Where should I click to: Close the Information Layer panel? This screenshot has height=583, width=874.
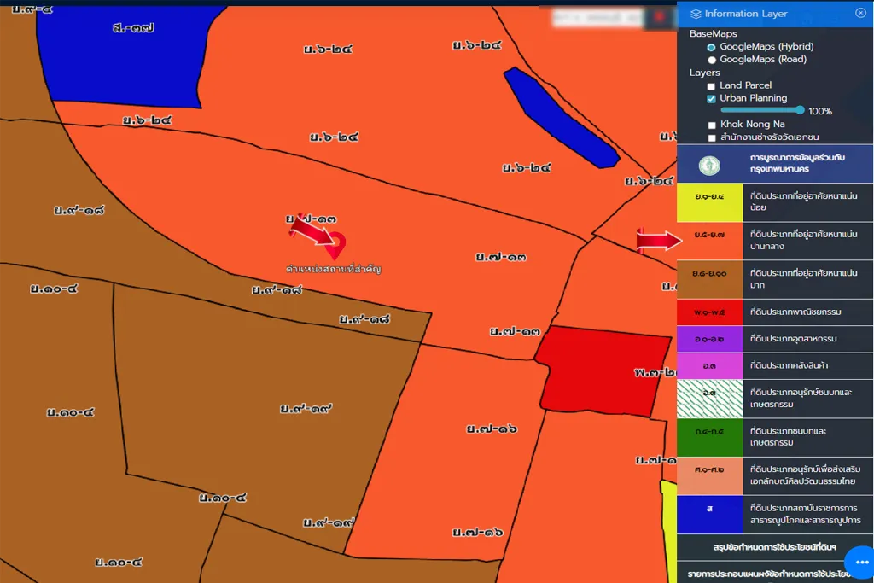(x=859, y=13)
